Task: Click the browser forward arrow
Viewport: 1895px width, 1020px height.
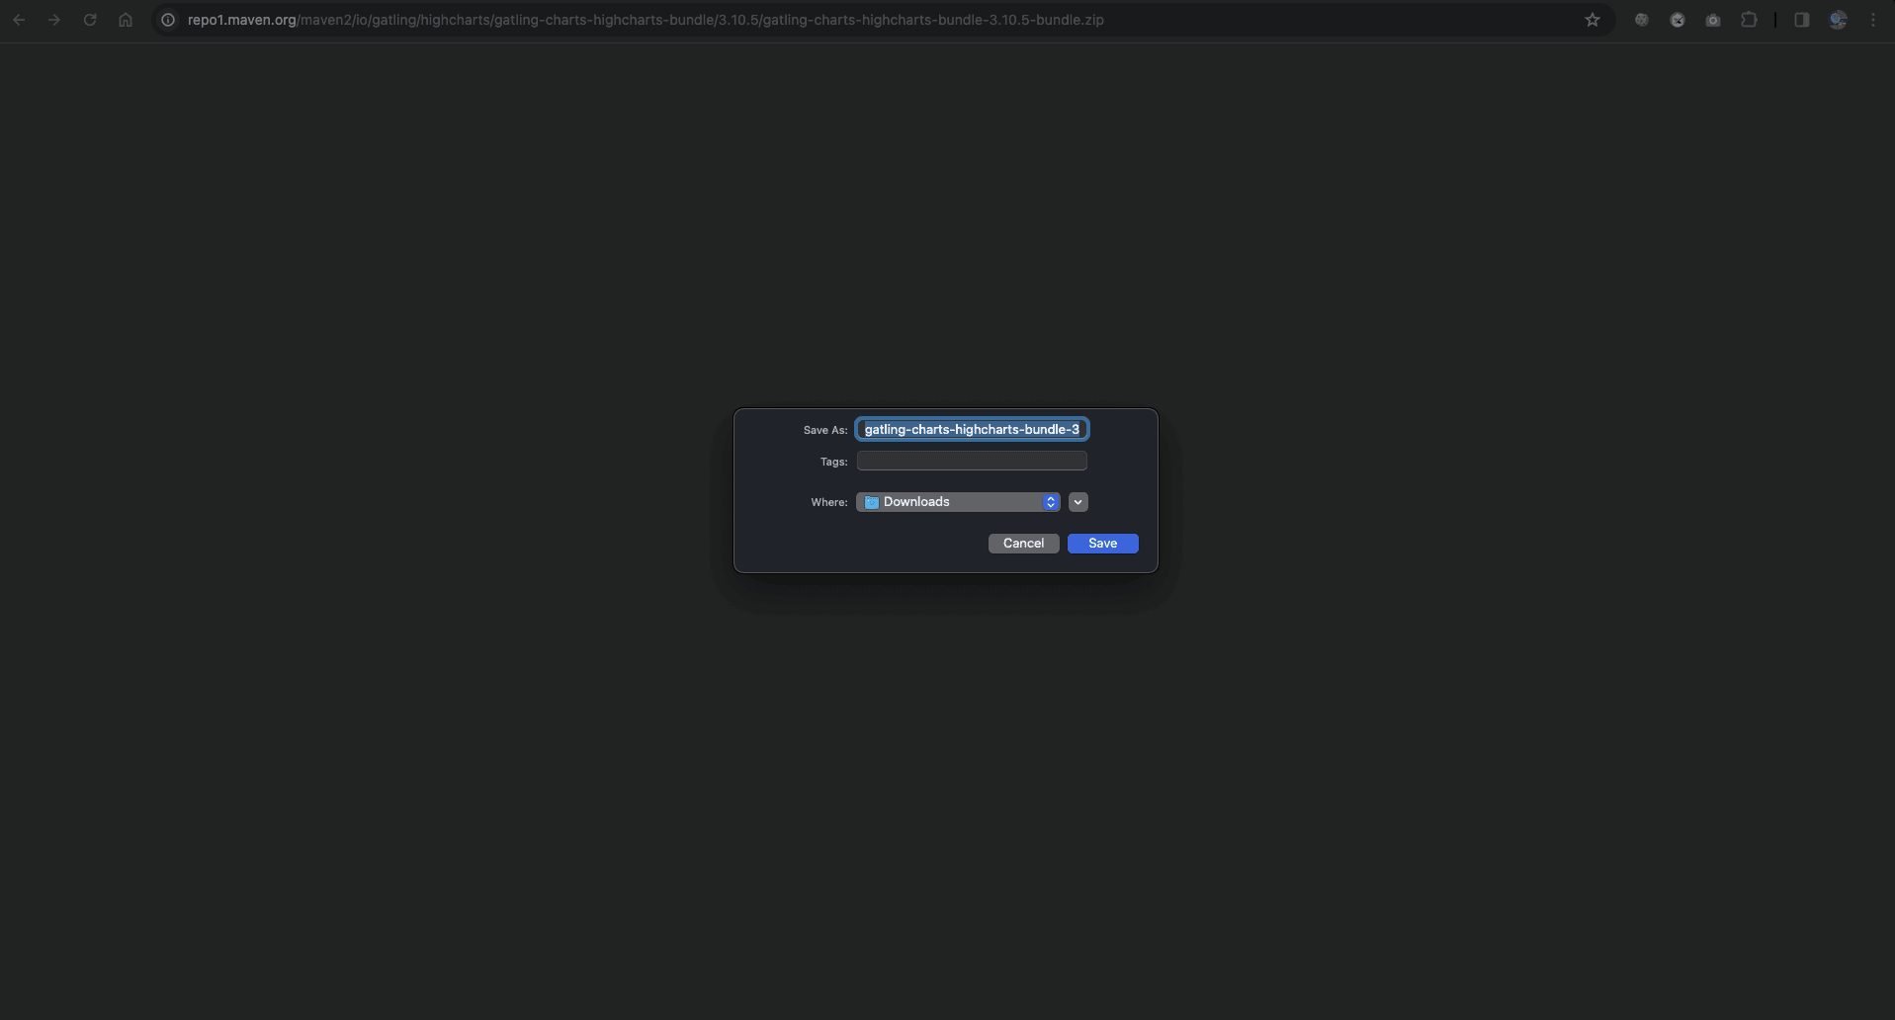Action: click(54, 20)
